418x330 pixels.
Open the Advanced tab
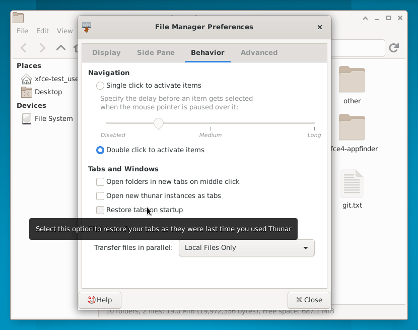coord(259,52)
